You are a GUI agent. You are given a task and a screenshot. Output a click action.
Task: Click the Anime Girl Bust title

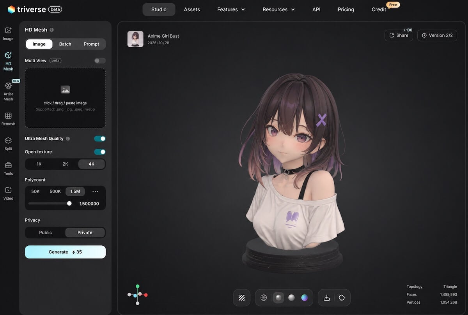point(163,36)
